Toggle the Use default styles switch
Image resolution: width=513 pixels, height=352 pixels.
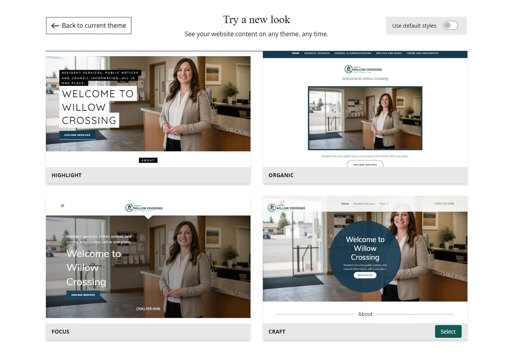450,26
